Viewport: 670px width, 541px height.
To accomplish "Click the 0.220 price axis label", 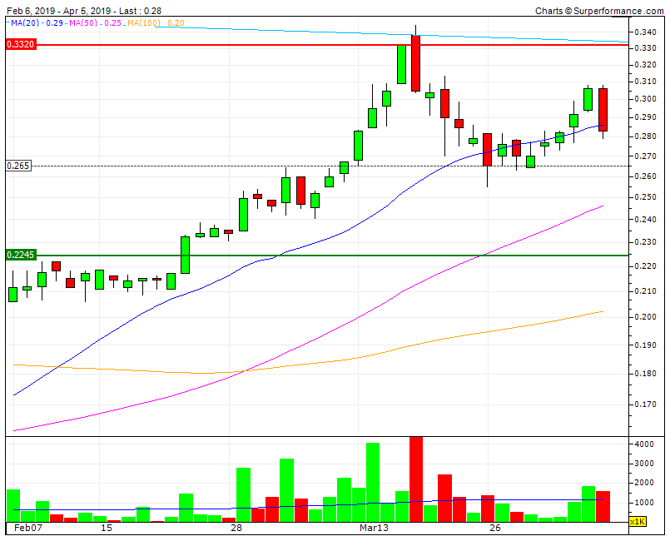I will tap(645, 266).
